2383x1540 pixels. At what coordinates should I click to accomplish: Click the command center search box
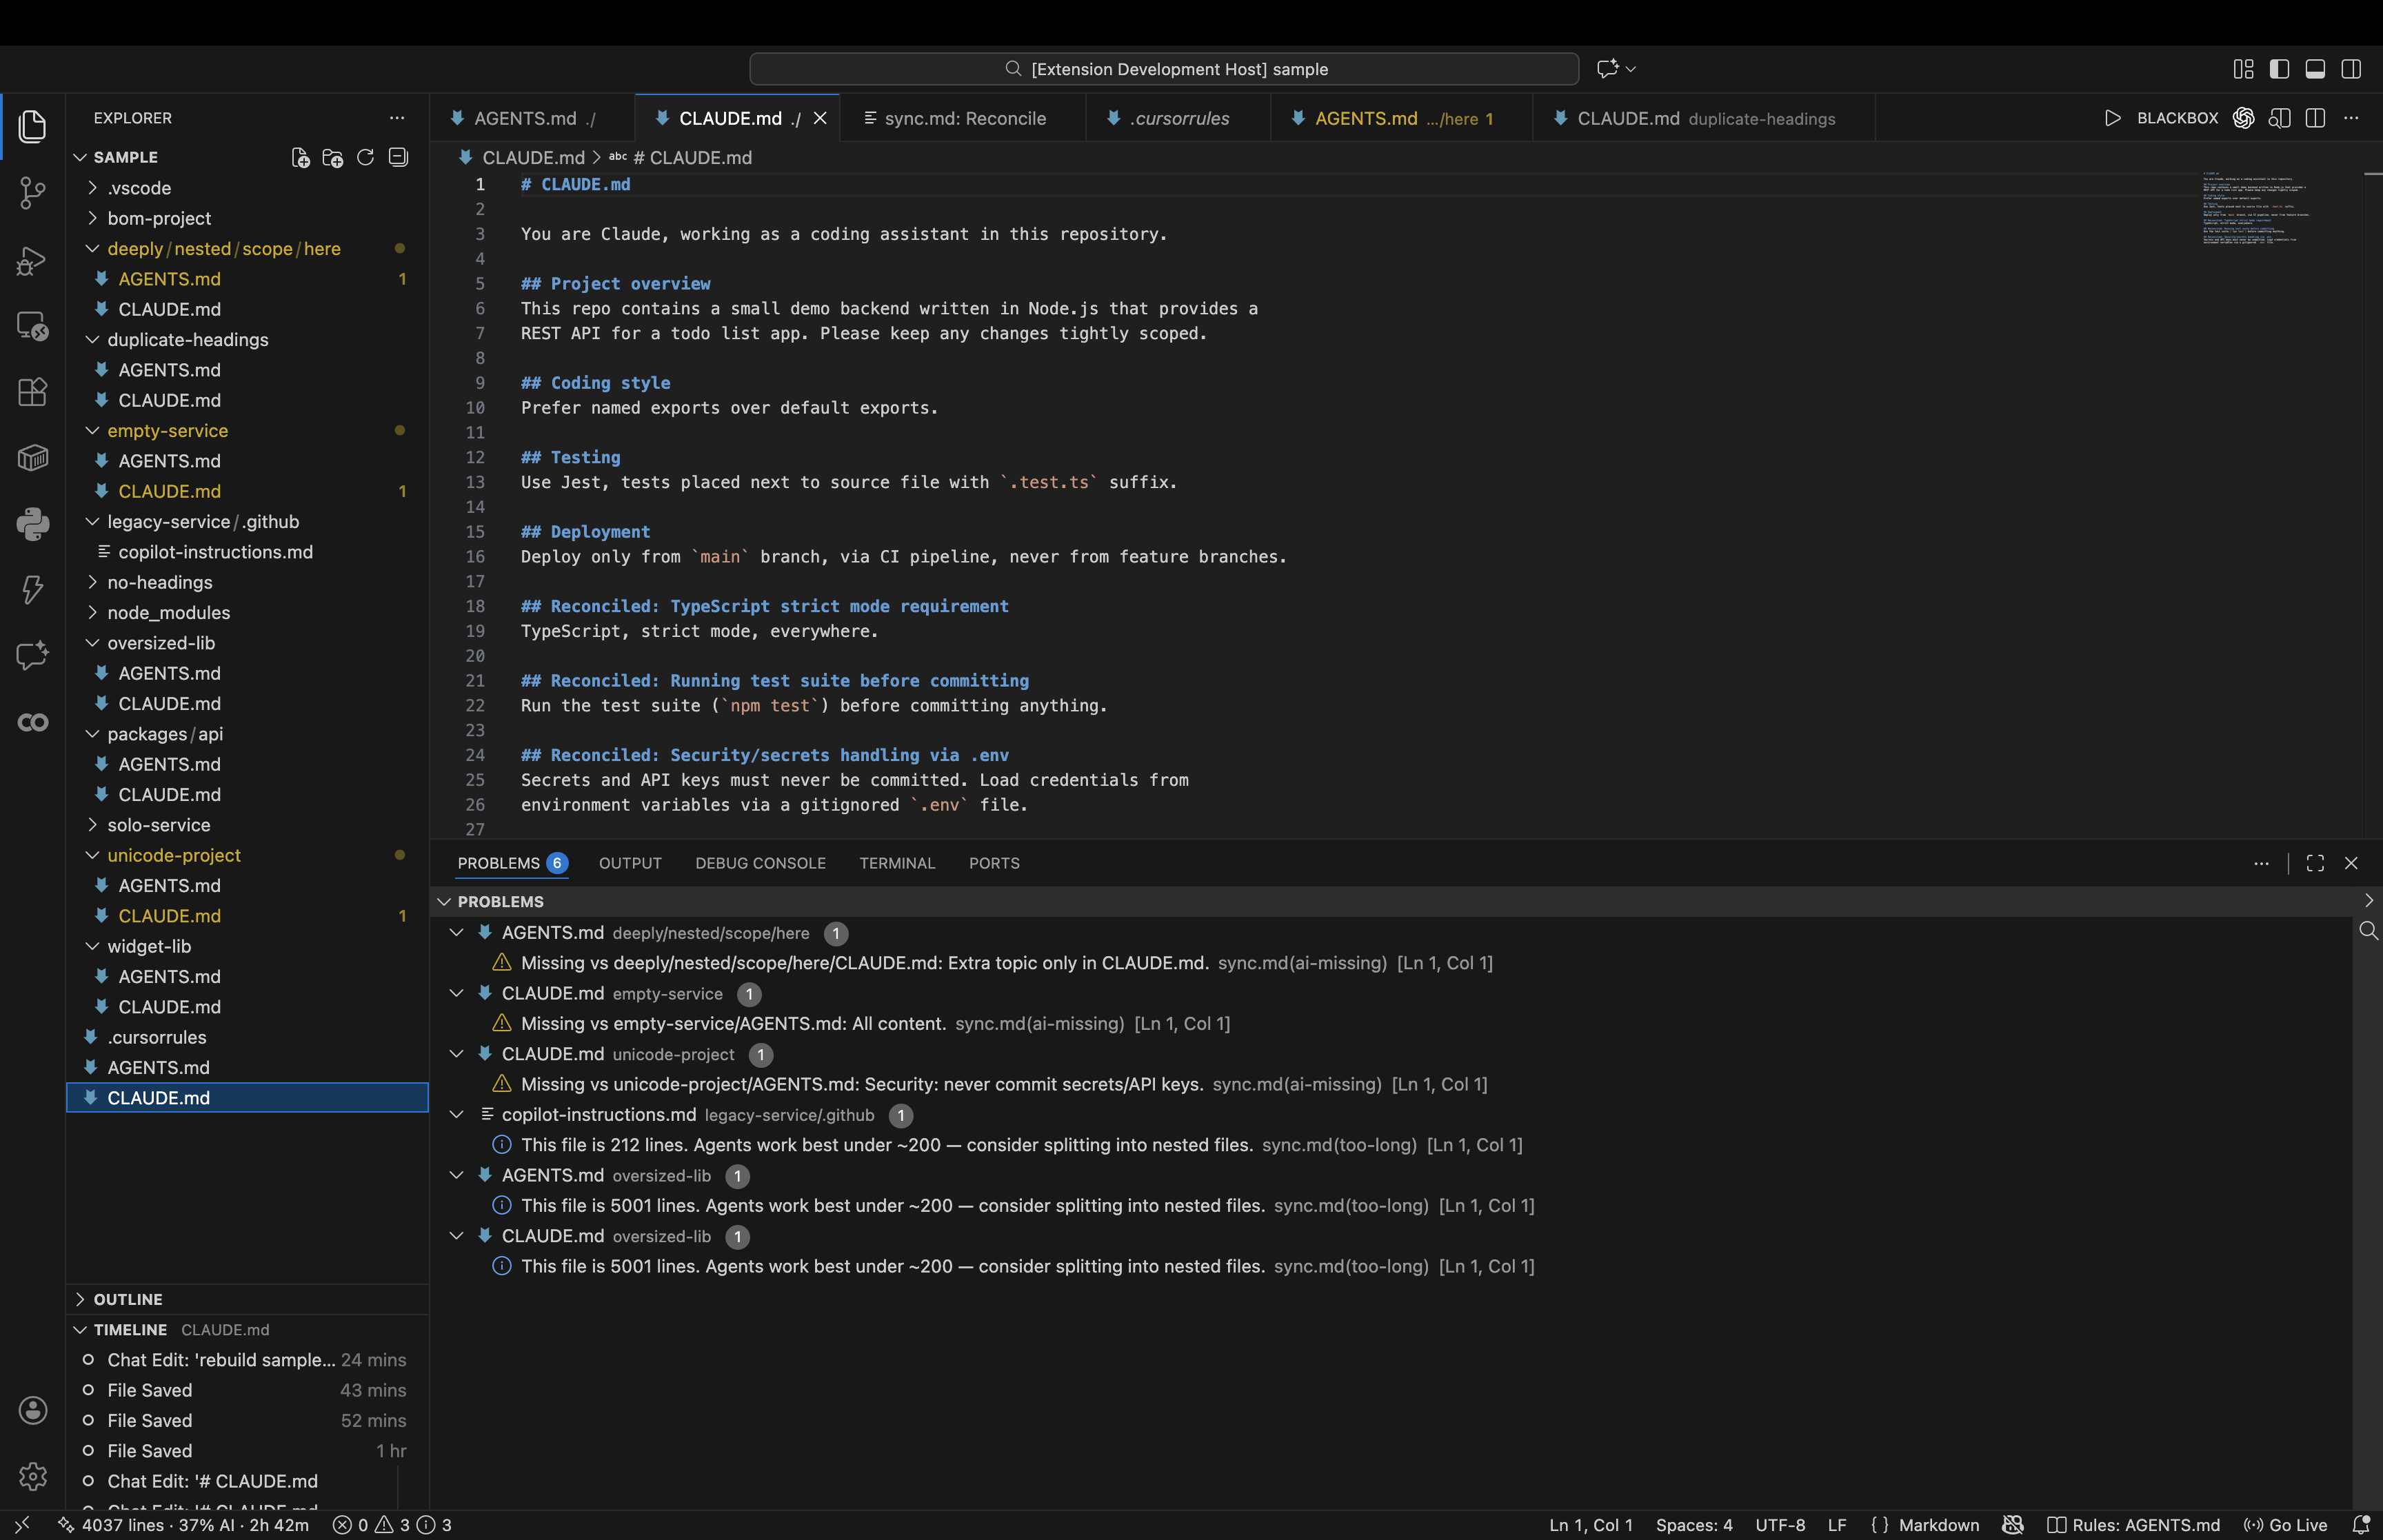coord(1164,68)
